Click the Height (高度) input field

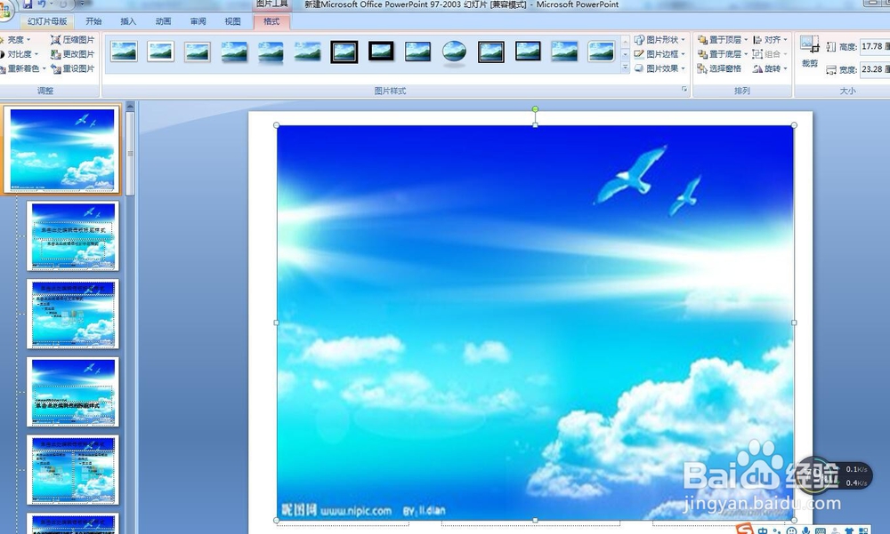coord(874,47)
